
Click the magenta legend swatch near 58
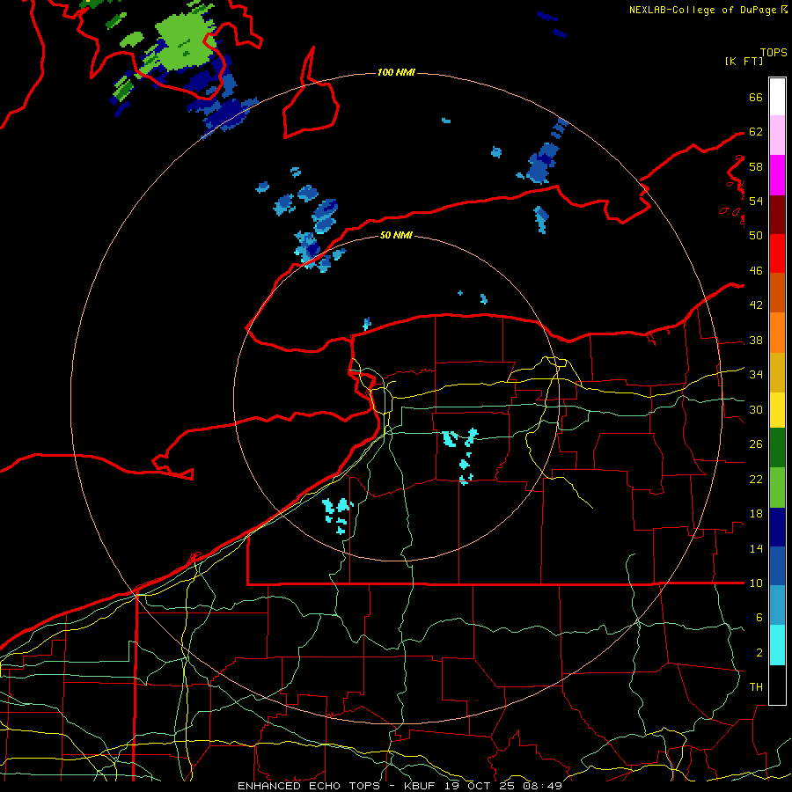[x=777, y=175]
